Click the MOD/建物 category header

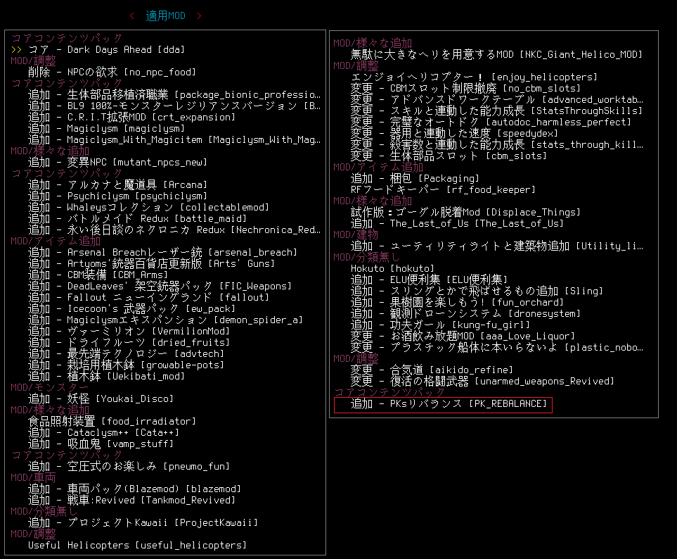356,235
